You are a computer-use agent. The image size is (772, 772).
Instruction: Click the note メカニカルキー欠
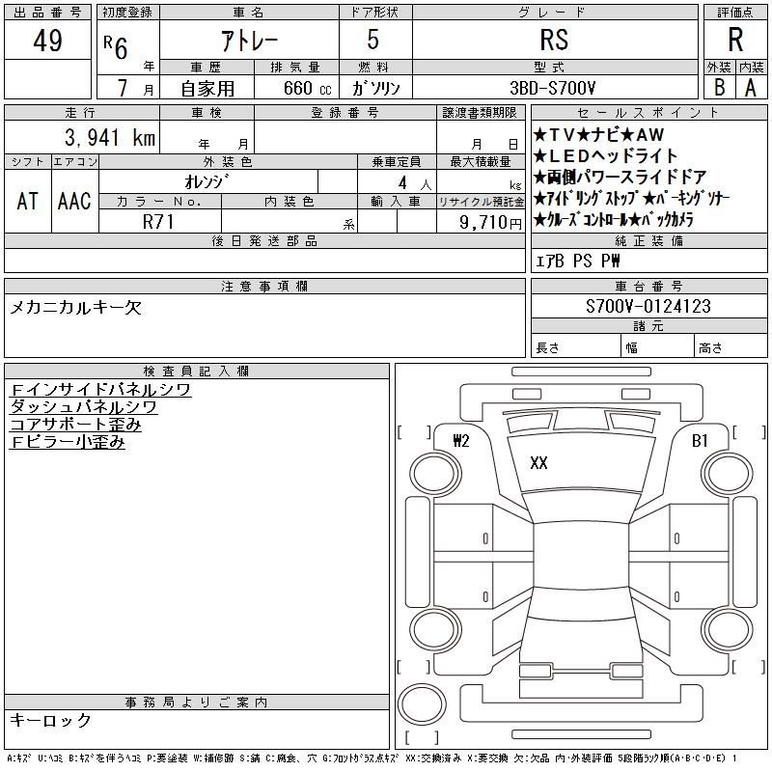[x=76, y=308]
